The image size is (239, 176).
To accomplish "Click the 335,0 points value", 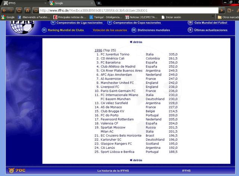I will pos(173,54).
